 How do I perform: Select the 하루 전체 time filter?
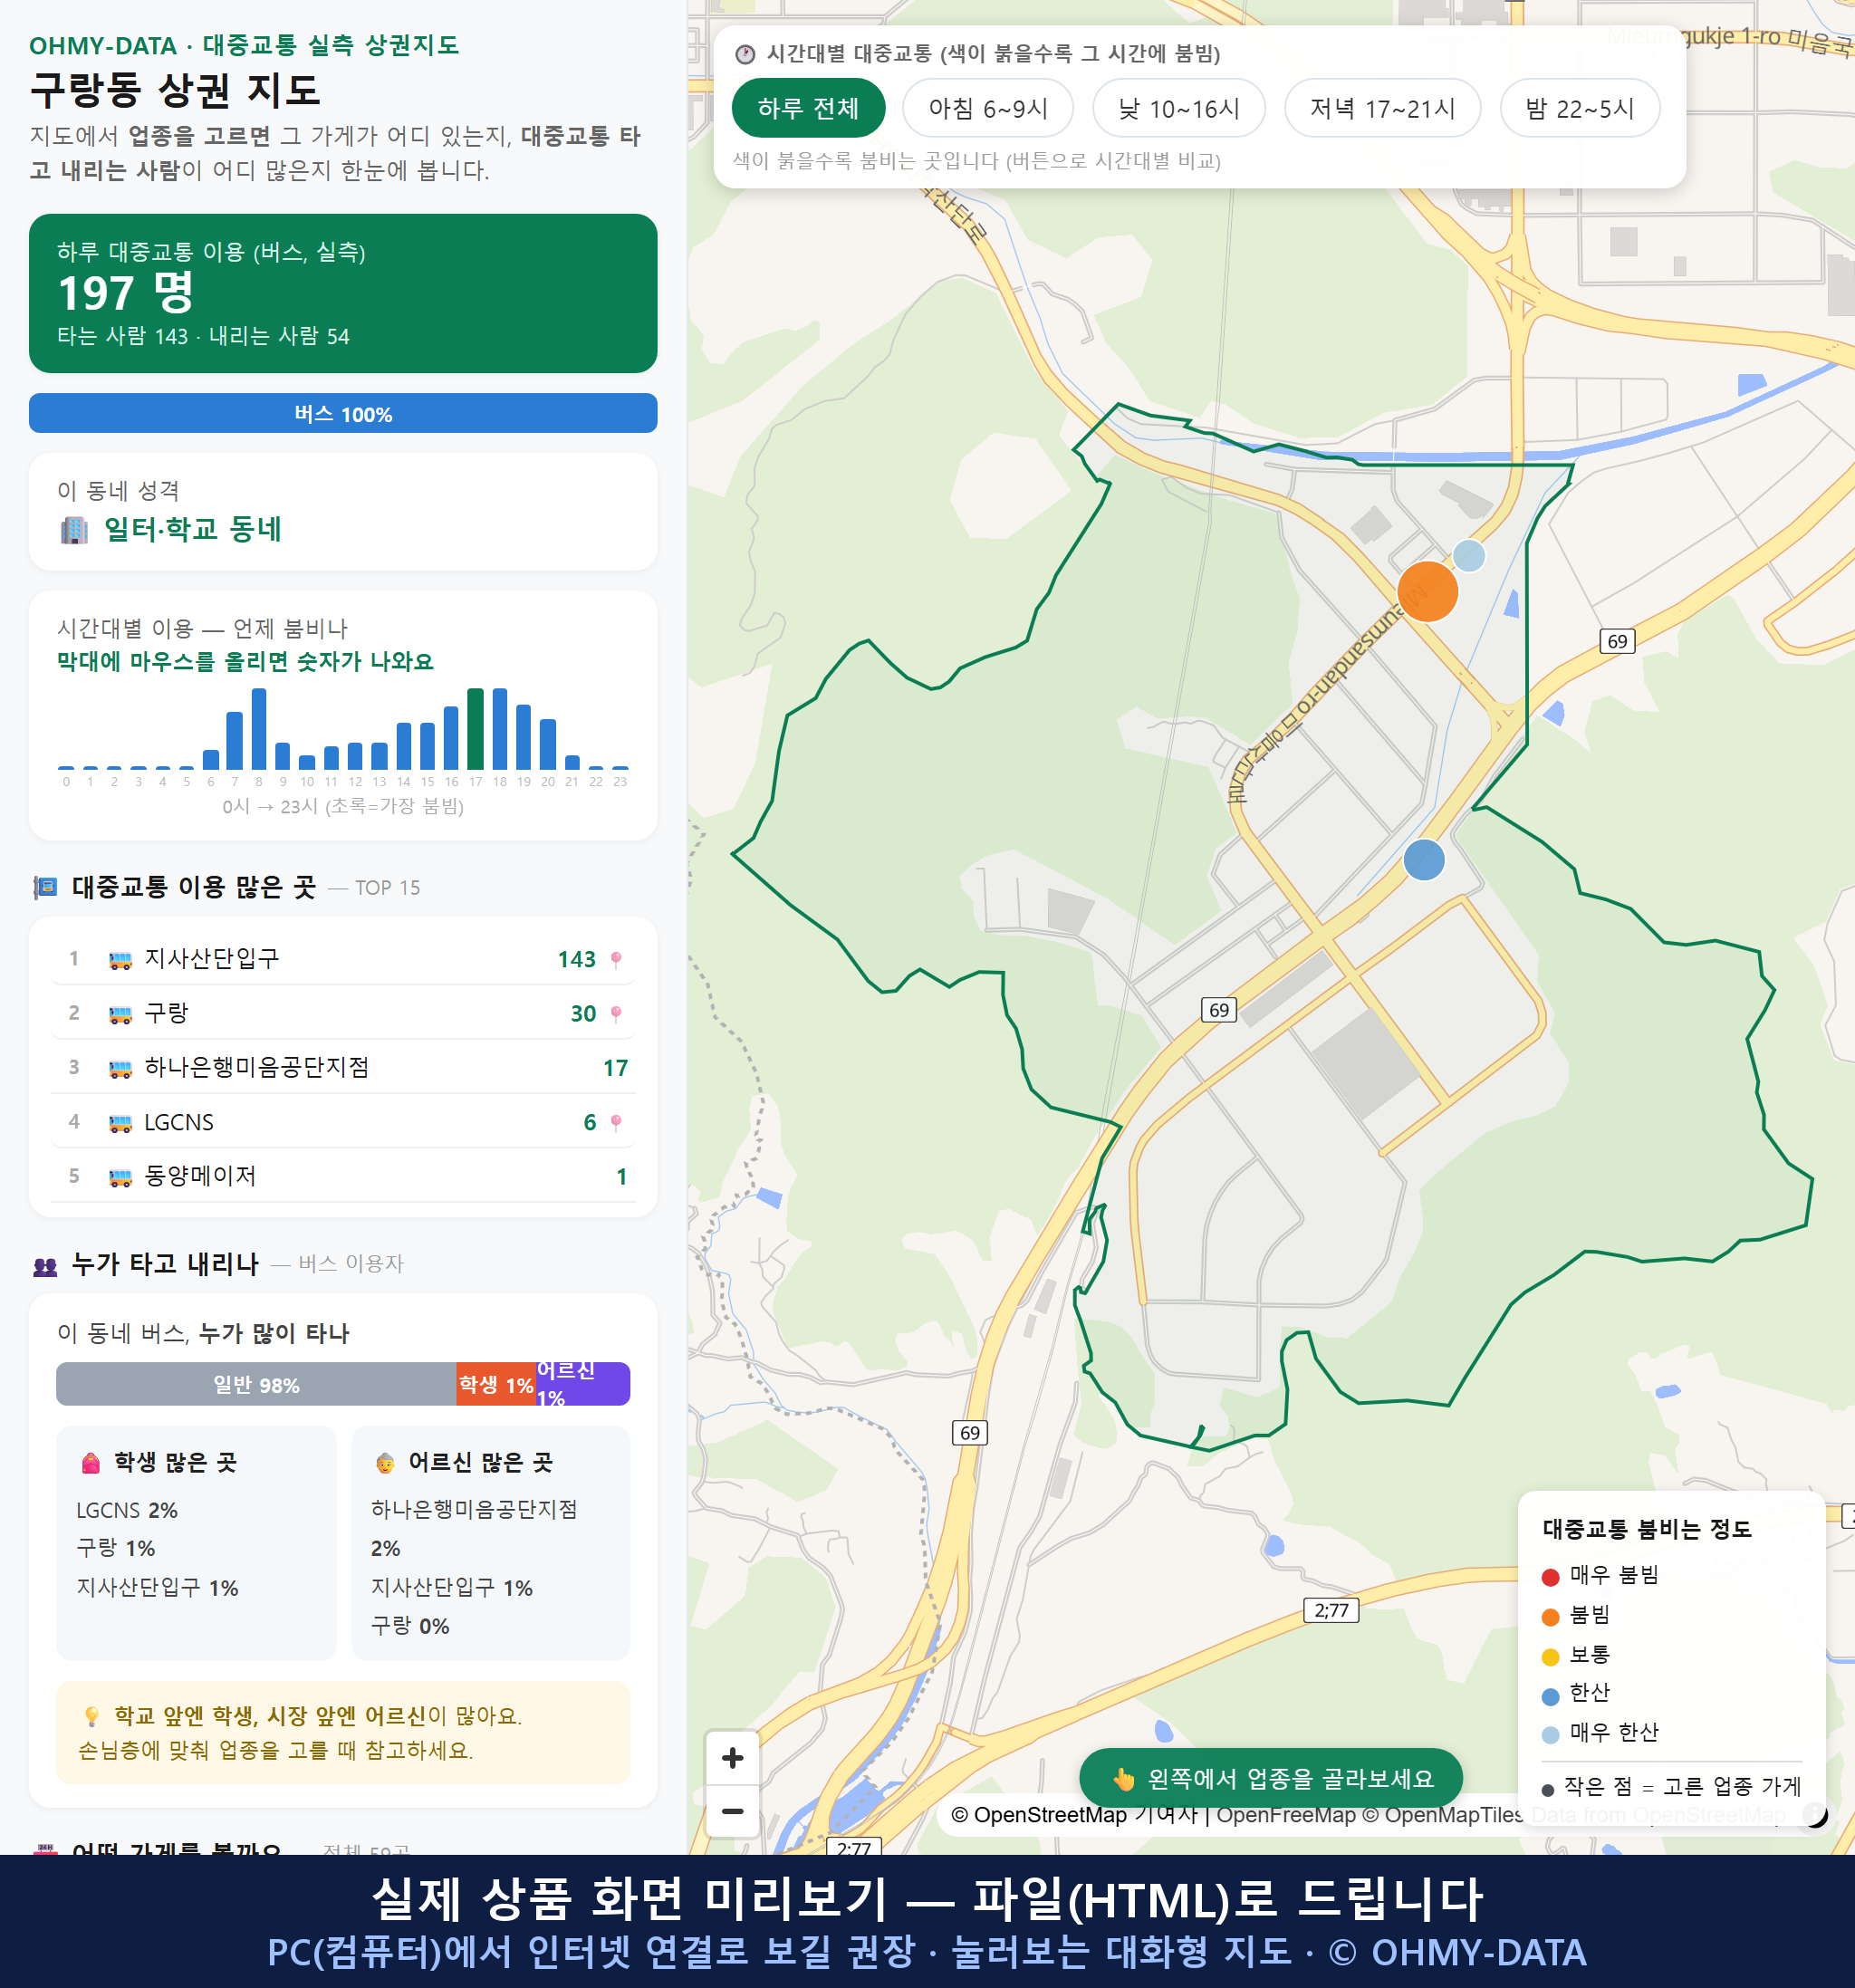coord(808,108)
